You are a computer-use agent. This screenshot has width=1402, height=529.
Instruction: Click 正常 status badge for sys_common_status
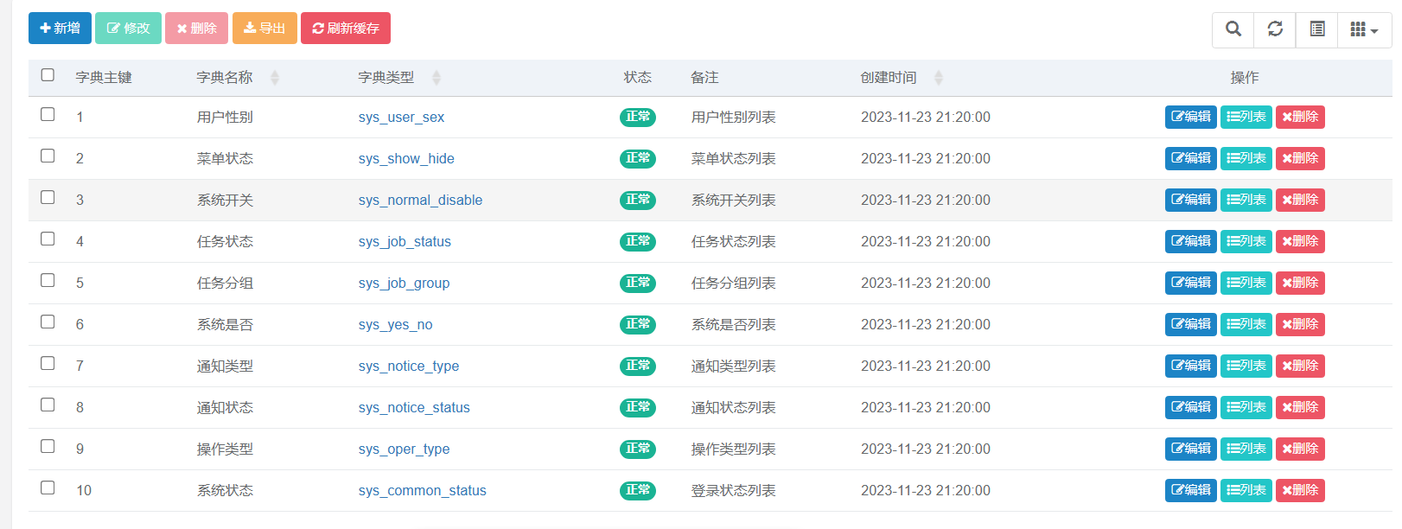(638, 490)
